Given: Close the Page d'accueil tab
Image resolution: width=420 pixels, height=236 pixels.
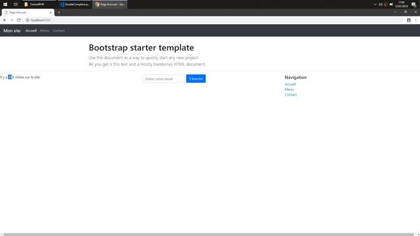Looking at the screenshot, I should click(51, 12).
